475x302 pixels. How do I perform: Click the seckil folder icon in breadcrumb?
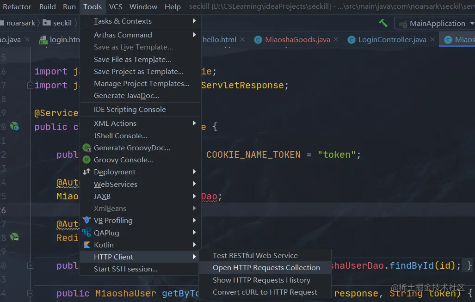pos(47,23)
